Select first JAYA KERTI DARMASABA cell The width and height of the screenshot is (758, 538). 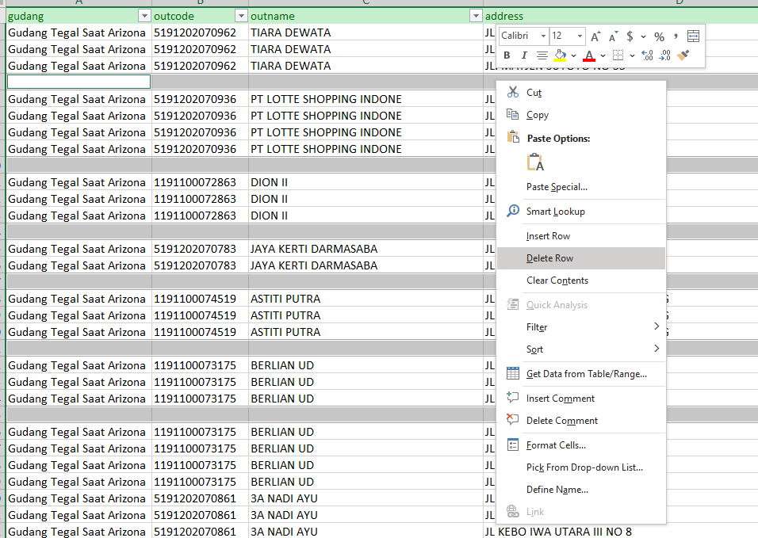click(x=366, y=250)
